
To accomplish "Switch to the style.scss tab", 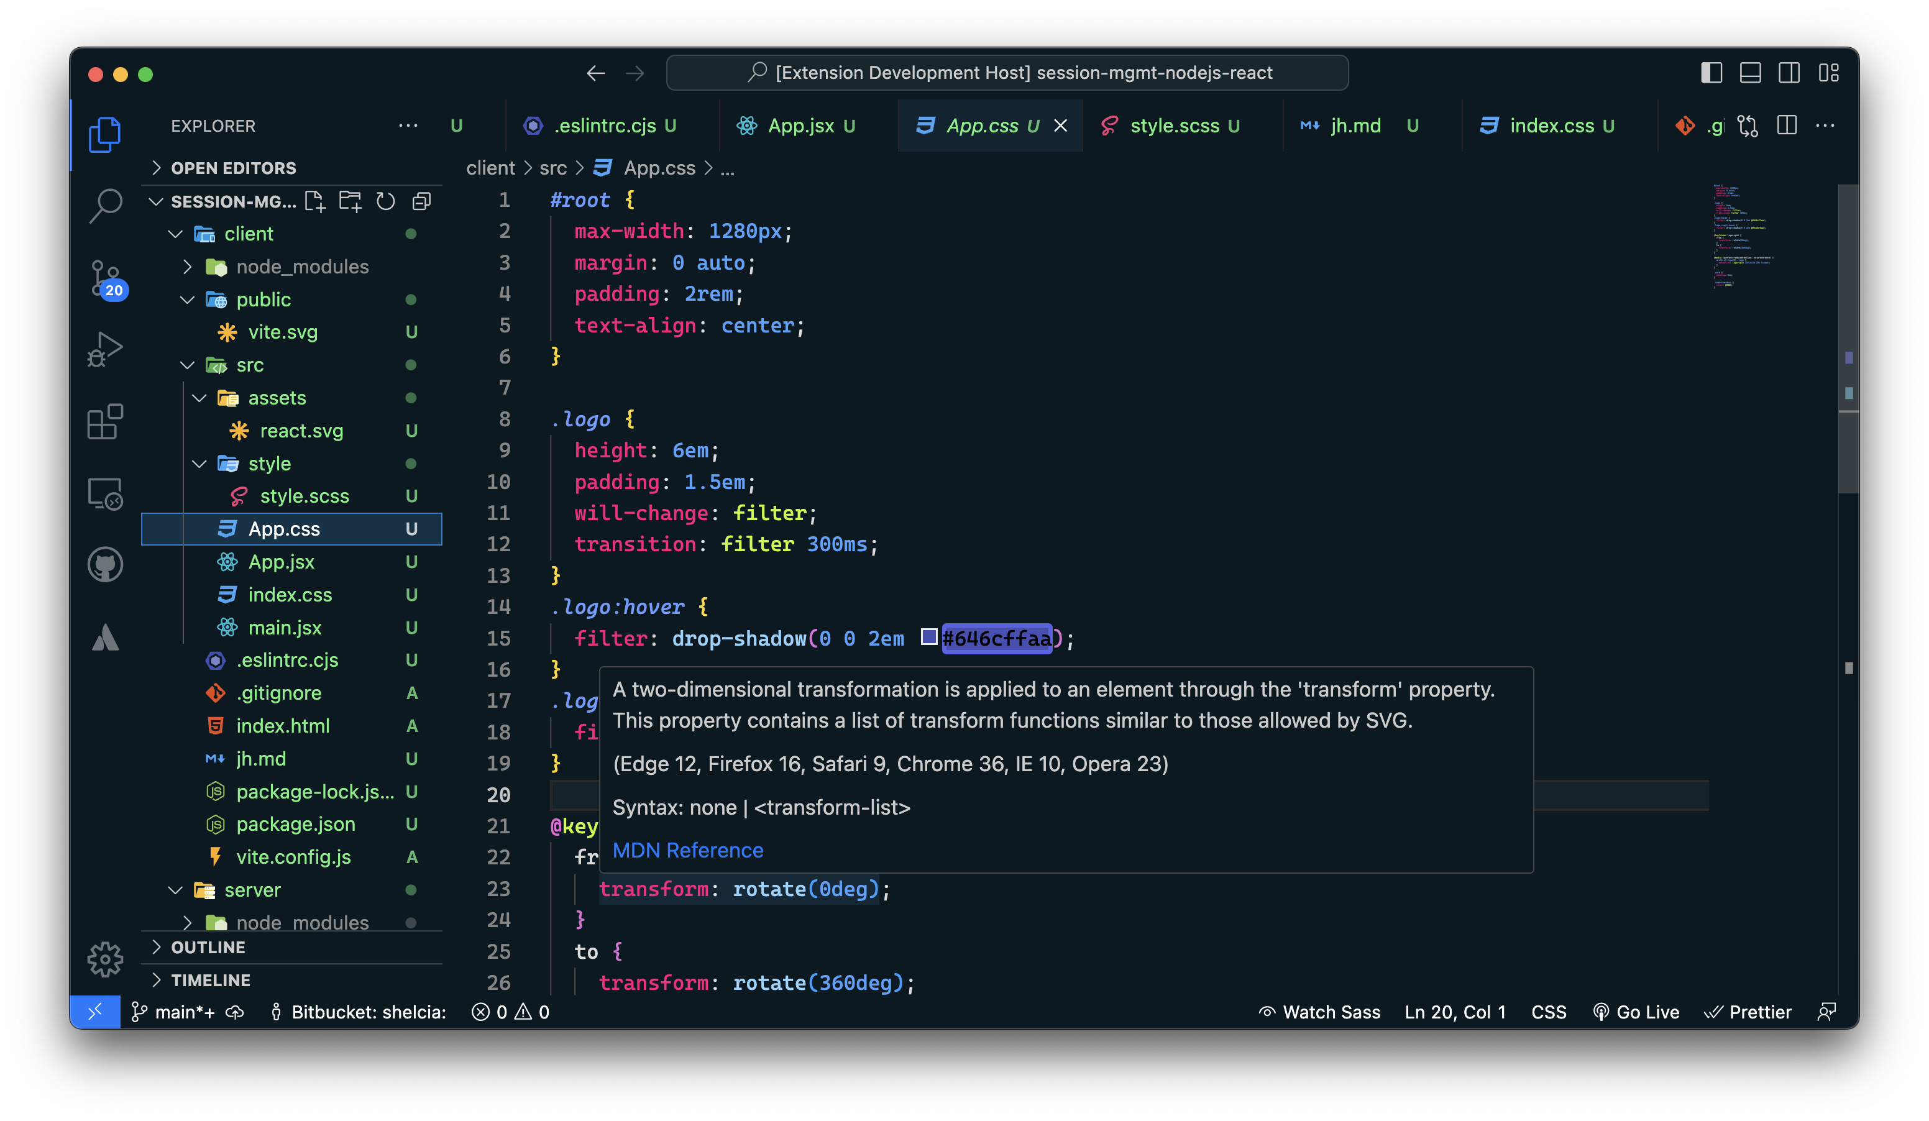I will click(1173, 126).
